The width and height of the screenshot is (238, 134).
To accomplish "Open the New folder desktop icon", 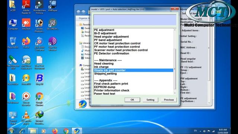I will (13, 79).
